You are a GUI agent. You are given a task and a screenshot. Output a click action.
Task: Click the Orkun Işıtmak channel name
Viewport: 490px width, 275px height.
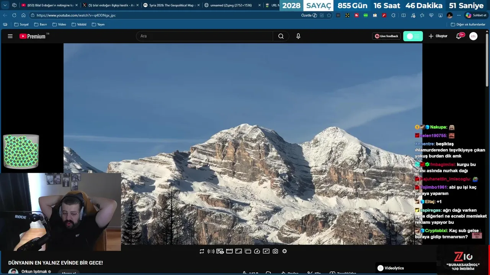[34, 272]
